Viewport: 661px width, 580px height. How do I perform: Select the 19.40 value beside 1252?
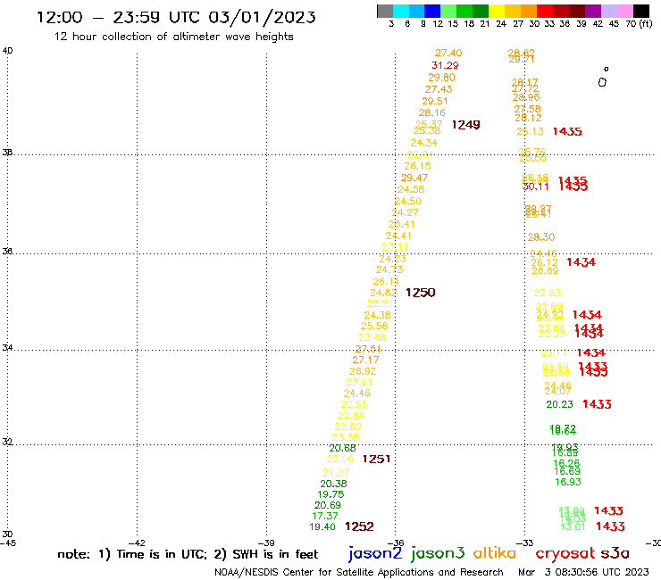pyautogui.click(x=322, y=527)
